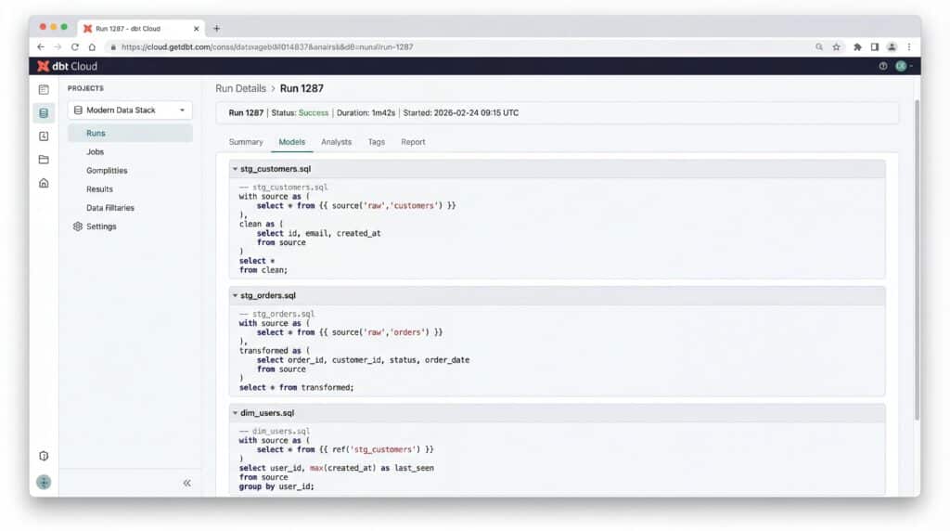Close the Run 1287 browser tab
Viewport: 950px width, 531px height.
(197, 29)
